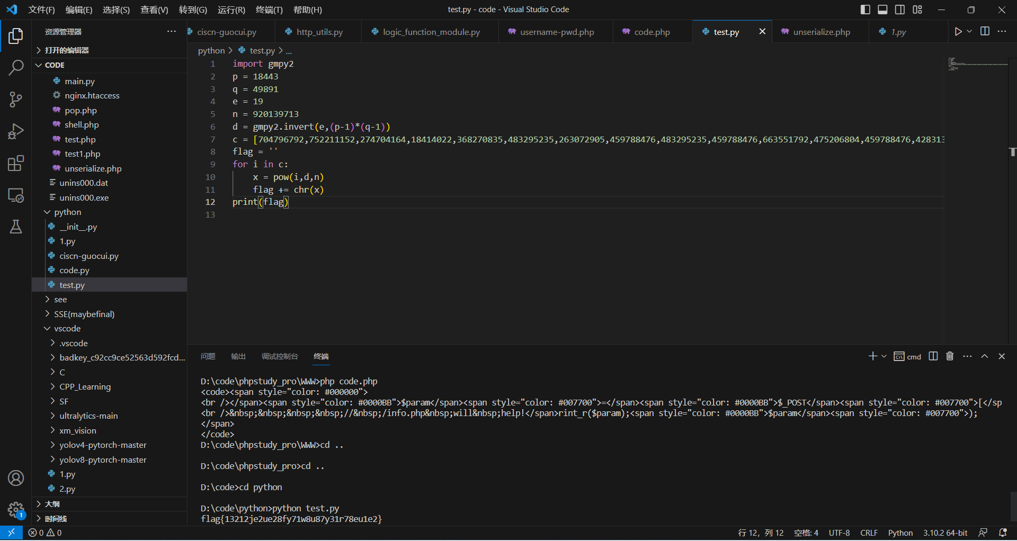Screen dimensions: 1017x541
Task: Expand the Outline section
Action: pyautogui.click(x=109, y=504)
